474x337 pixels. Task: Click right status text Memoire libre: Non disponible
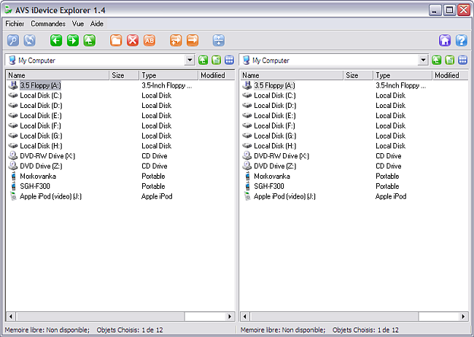pyautogui.click(x=283, y=330)
